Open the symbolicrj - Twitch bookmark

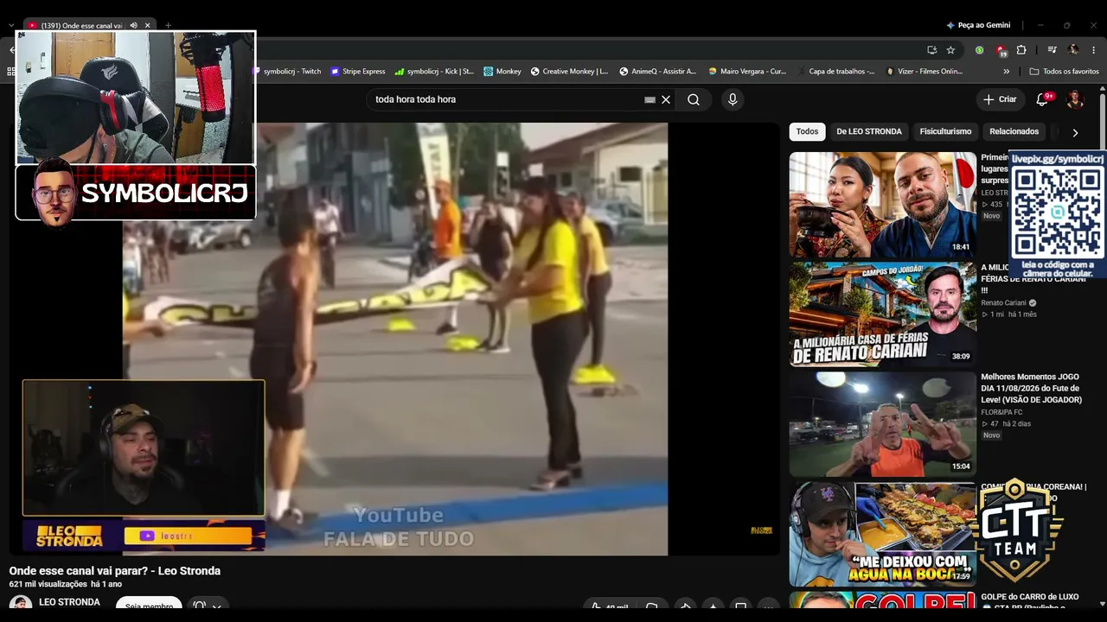pyautogui.click(x=289, y=72)
